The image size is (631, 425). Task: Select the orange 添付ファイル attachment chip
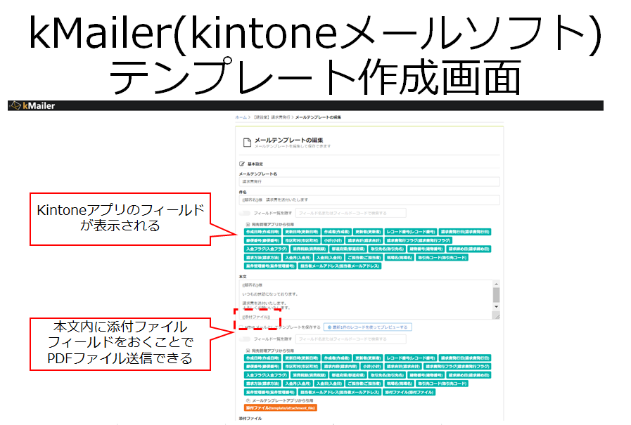point(279,408)
